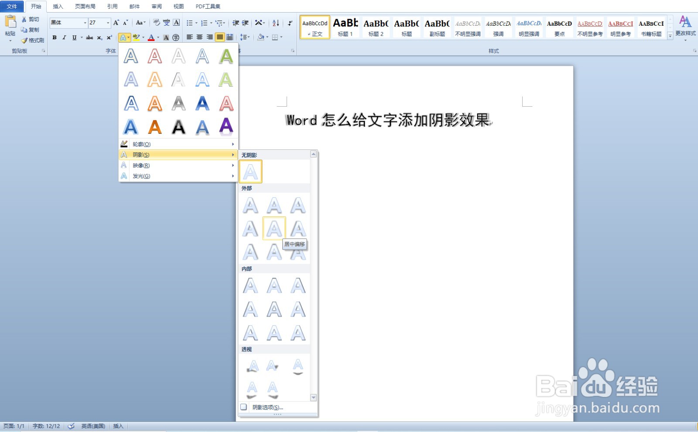This screenshot has height=432, width=698.
Task: Select the Format Painter (格式刷) brush
Action: coord(24,40)
